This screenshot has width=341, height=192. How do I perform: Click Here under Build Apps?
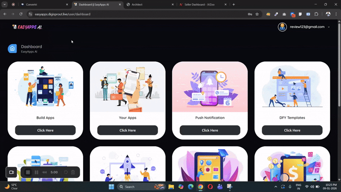(45, 130)
